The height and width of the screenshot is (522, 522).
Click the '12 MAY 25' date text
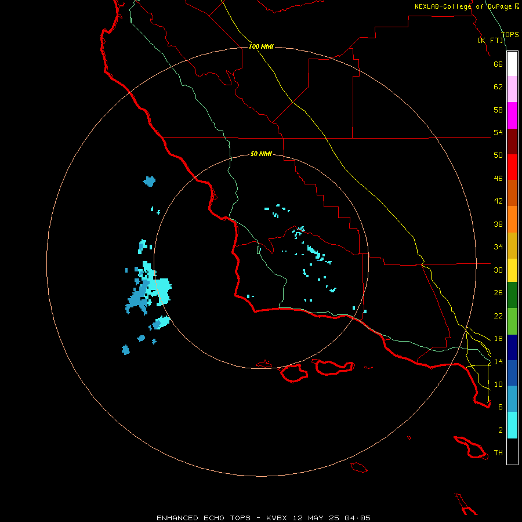tap(316, 518)
